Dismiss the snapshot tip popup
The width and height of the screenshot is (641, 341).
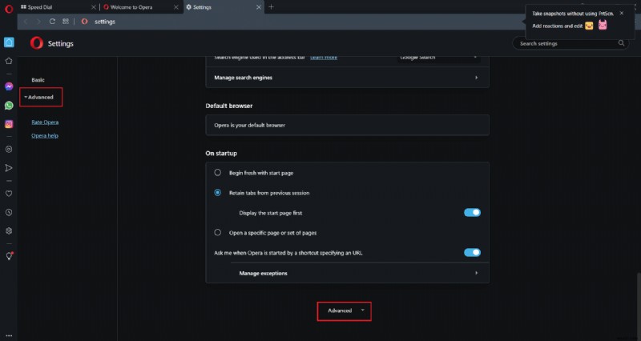622,14
